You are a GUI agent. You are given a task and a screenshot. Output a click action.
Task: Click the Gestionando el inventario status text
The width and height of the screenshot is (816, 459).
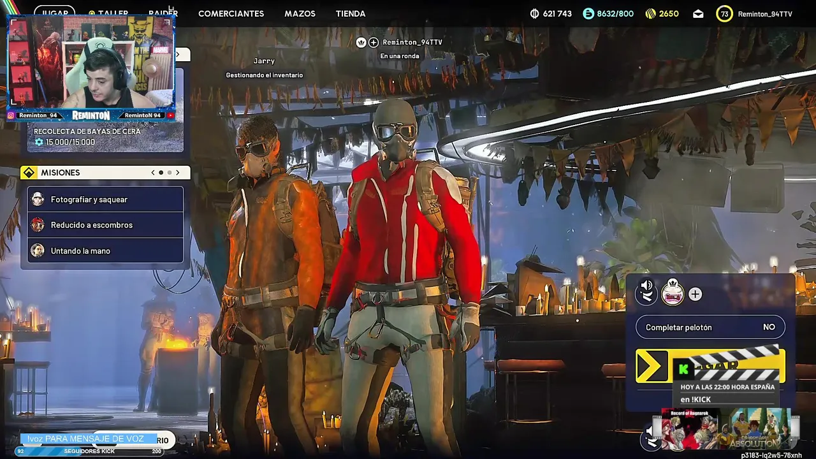pyautogui.click(x=264, y=75)
